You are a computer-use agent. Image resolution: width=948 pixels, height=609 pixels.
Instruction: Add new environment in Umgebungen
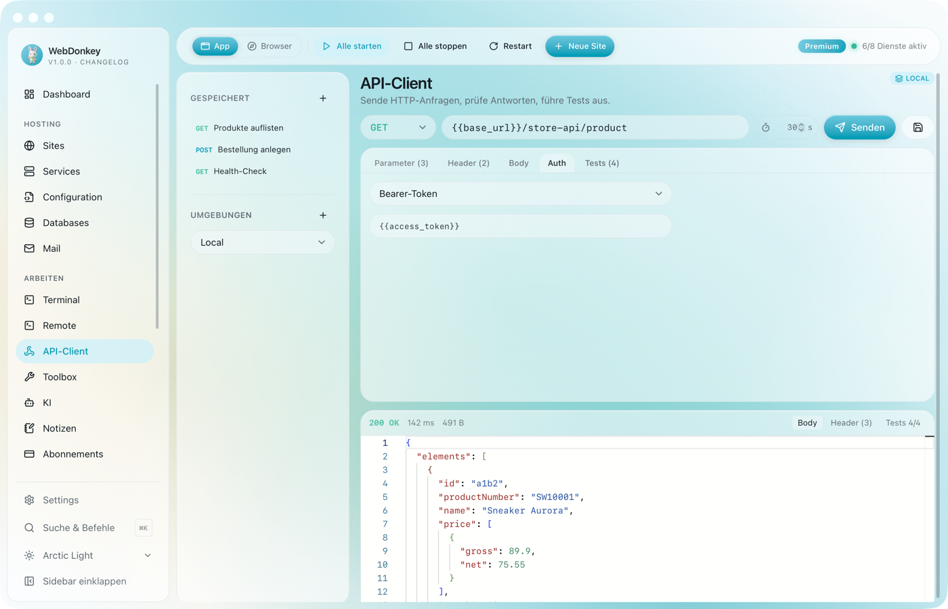coord(323,215)
